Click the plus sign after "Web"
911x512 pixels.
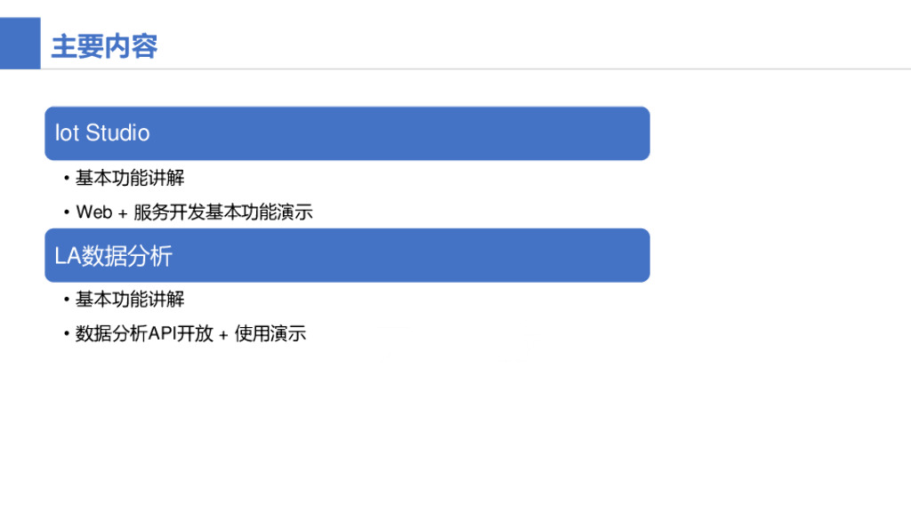pyautogui.click(x=123, y=214)
